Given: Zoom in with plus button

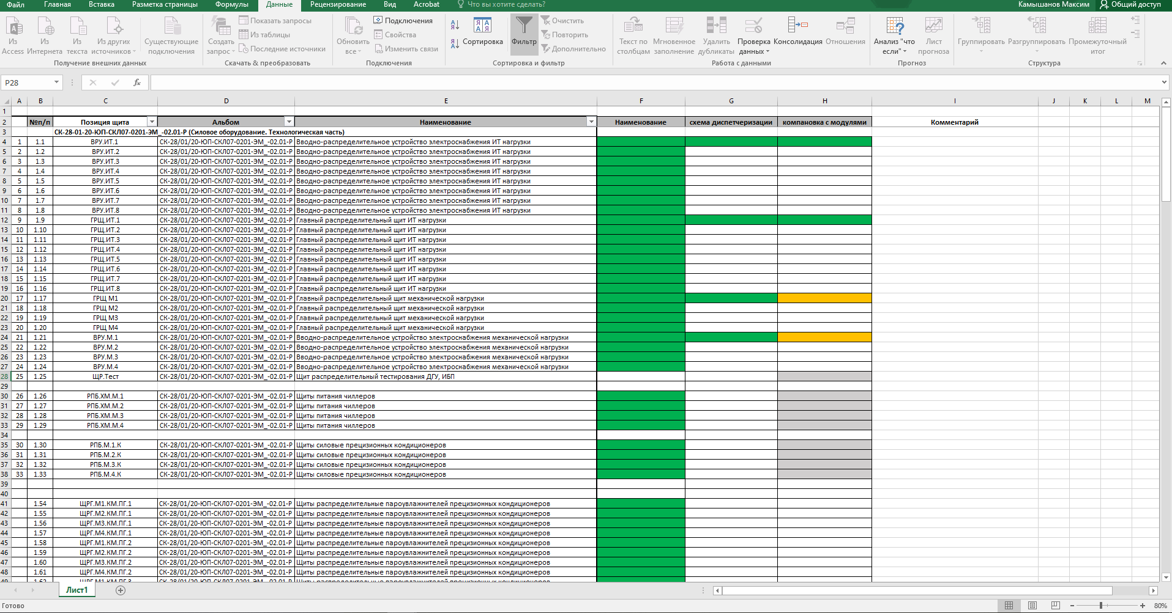Looking at the screenshot, I should [x=1143, y=606].
